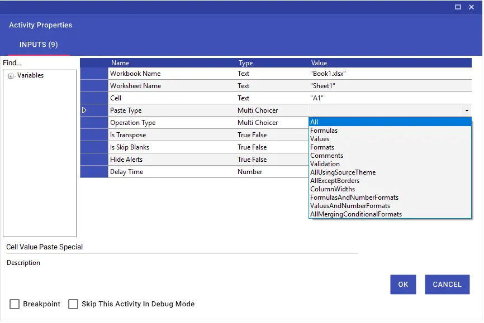Screen dimensions: 484x323
Task: Close the Activity Properties window
Action: [x=471, y=7]
